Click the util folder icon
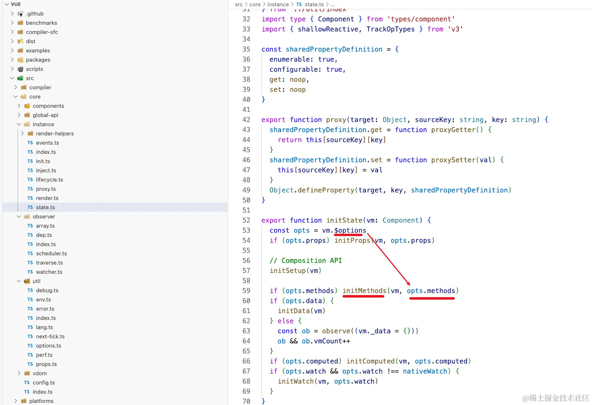Viewport: 592px width, 405px height. pyautogui.click(x=27, y=281)
